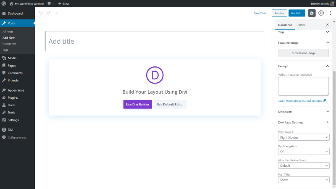This screenshot has height=189, width=336.
Task: Click the excerpt text area
Action: coord(303,87)
